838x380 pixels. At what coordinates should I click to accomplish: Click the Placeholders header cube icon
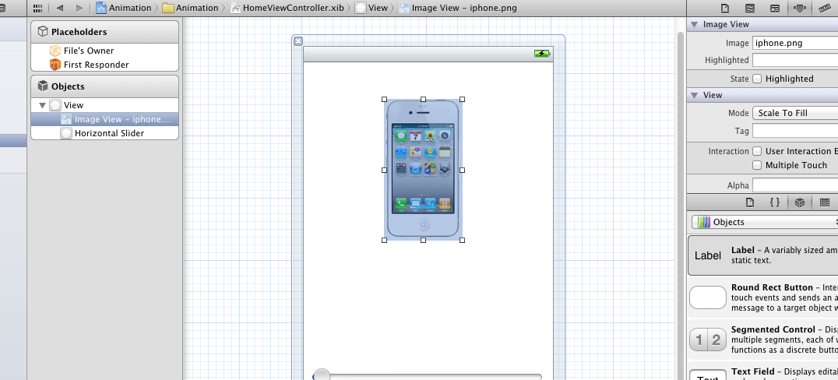point(43,31)
